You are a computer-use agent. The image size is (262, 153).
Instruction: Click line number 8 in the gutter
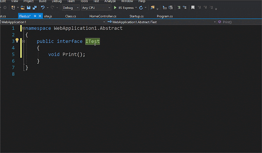13,74
